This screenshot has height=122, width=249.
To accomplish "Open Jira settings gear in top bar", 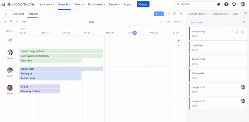I will click(x=234, y=4).
